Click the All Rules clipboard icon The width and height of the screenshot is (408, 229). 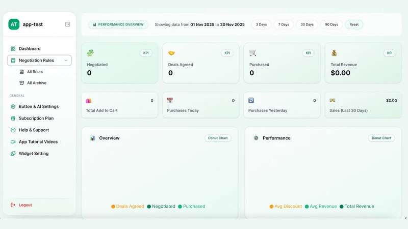pos(22,72)
